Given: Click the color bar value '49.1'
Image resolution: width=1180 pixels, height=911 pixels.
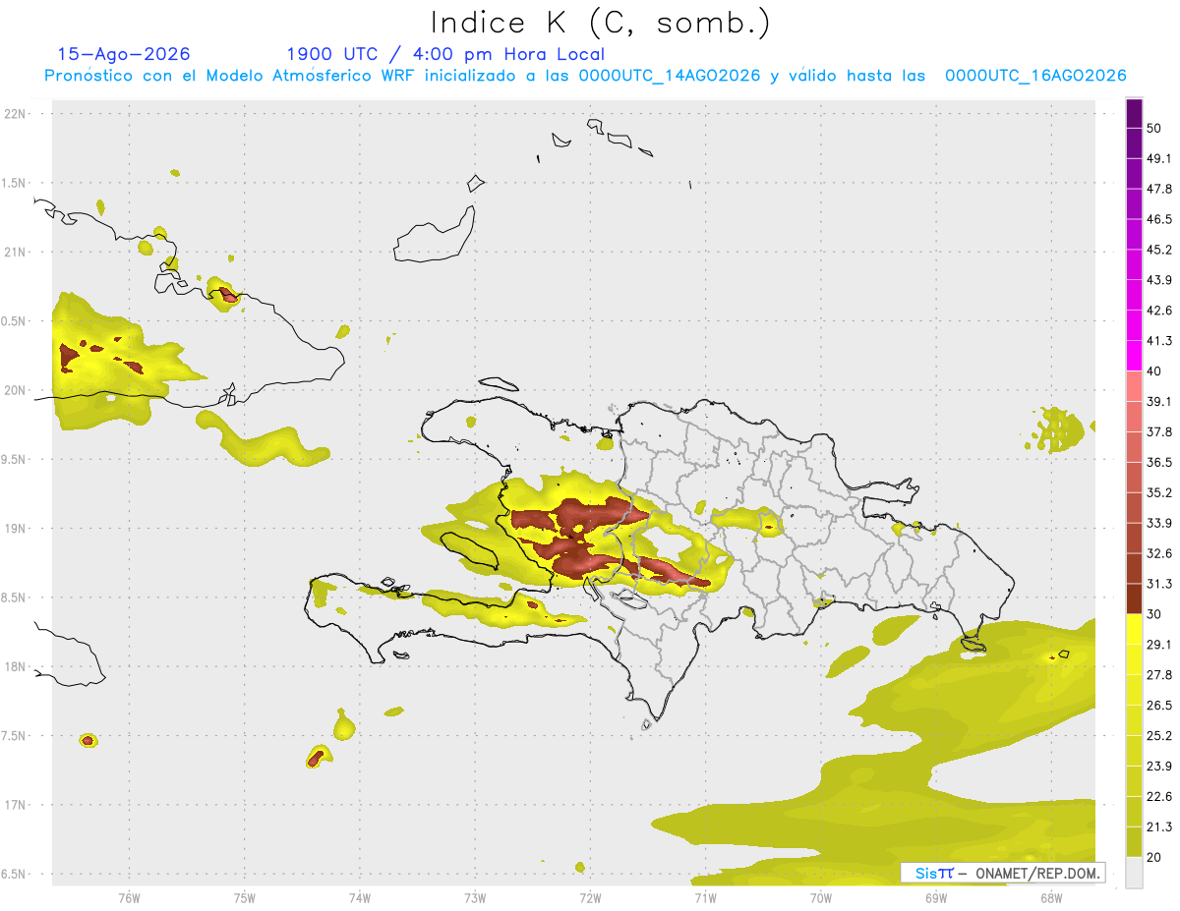Looking at the screenshot, I should click(1158, 158).
